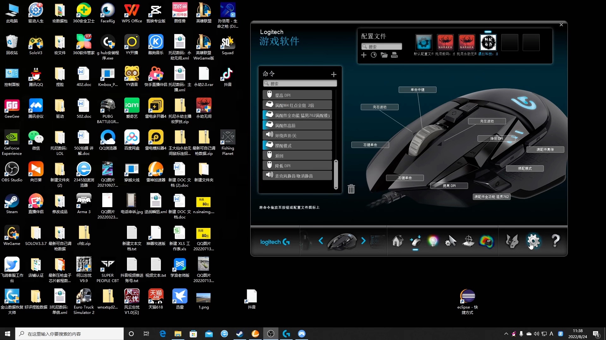This screenshot has height=340, width=606.
Task: Select the keyboard device thumbnail
Action: coord(378,241)
